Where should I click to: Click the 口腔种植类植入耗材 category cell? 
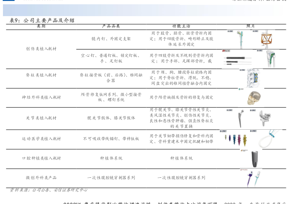pos(41,158)
